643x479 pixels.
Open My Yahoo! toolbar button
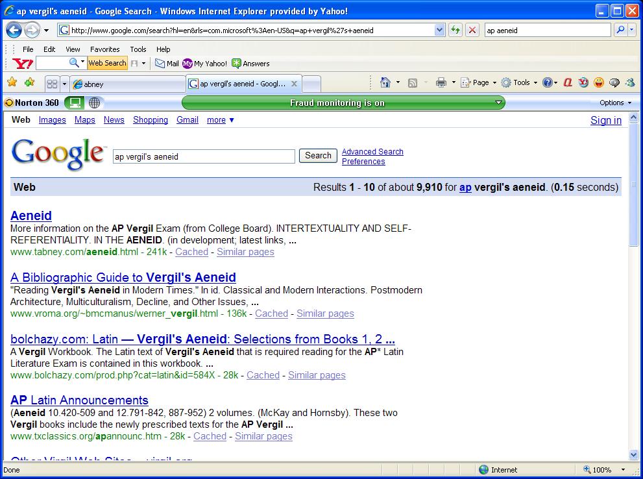(204, 64)
